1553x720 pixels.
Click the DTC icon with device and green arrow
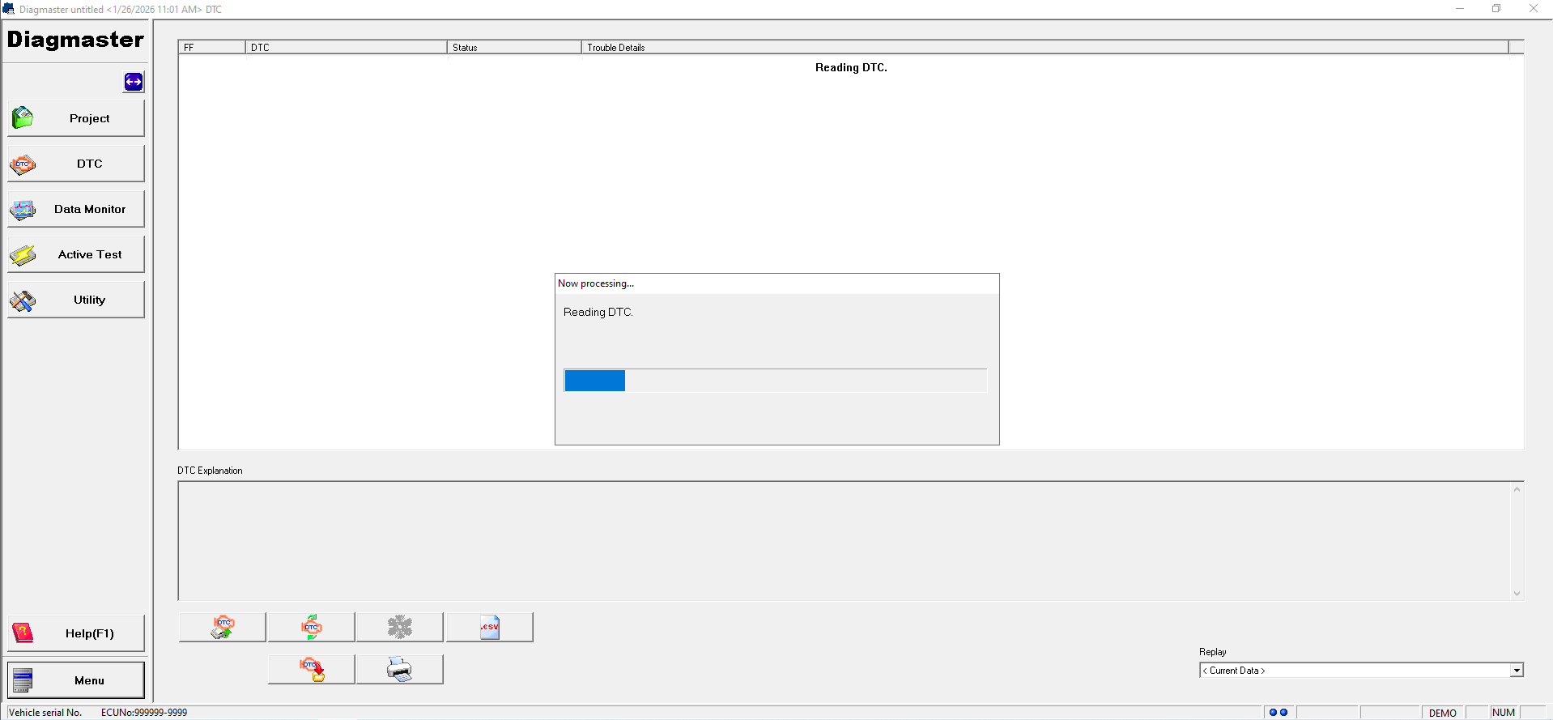point(223,627)
